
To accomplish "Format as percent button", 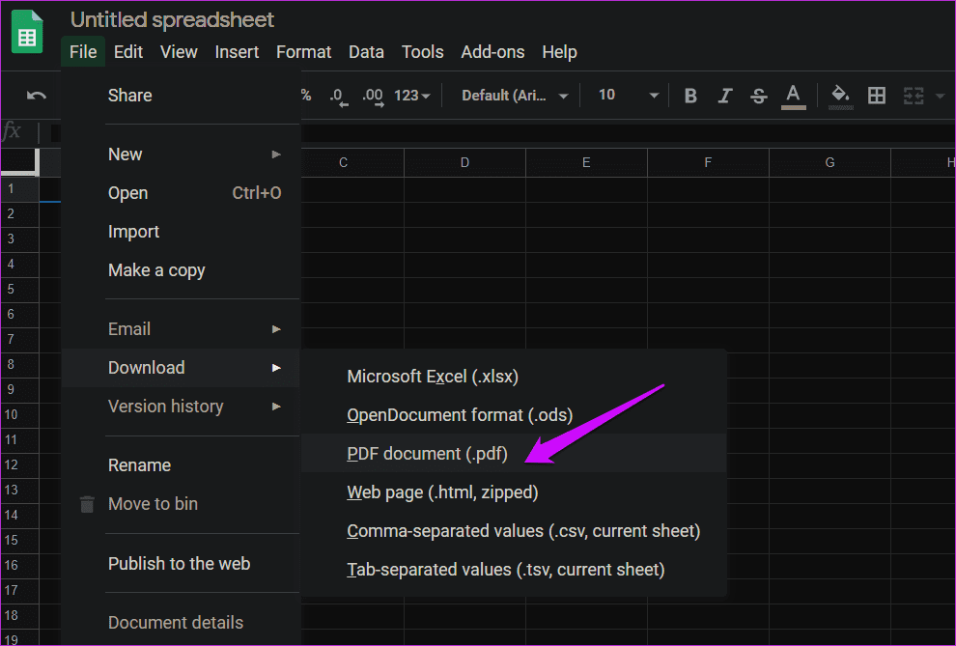I will 306,95.
